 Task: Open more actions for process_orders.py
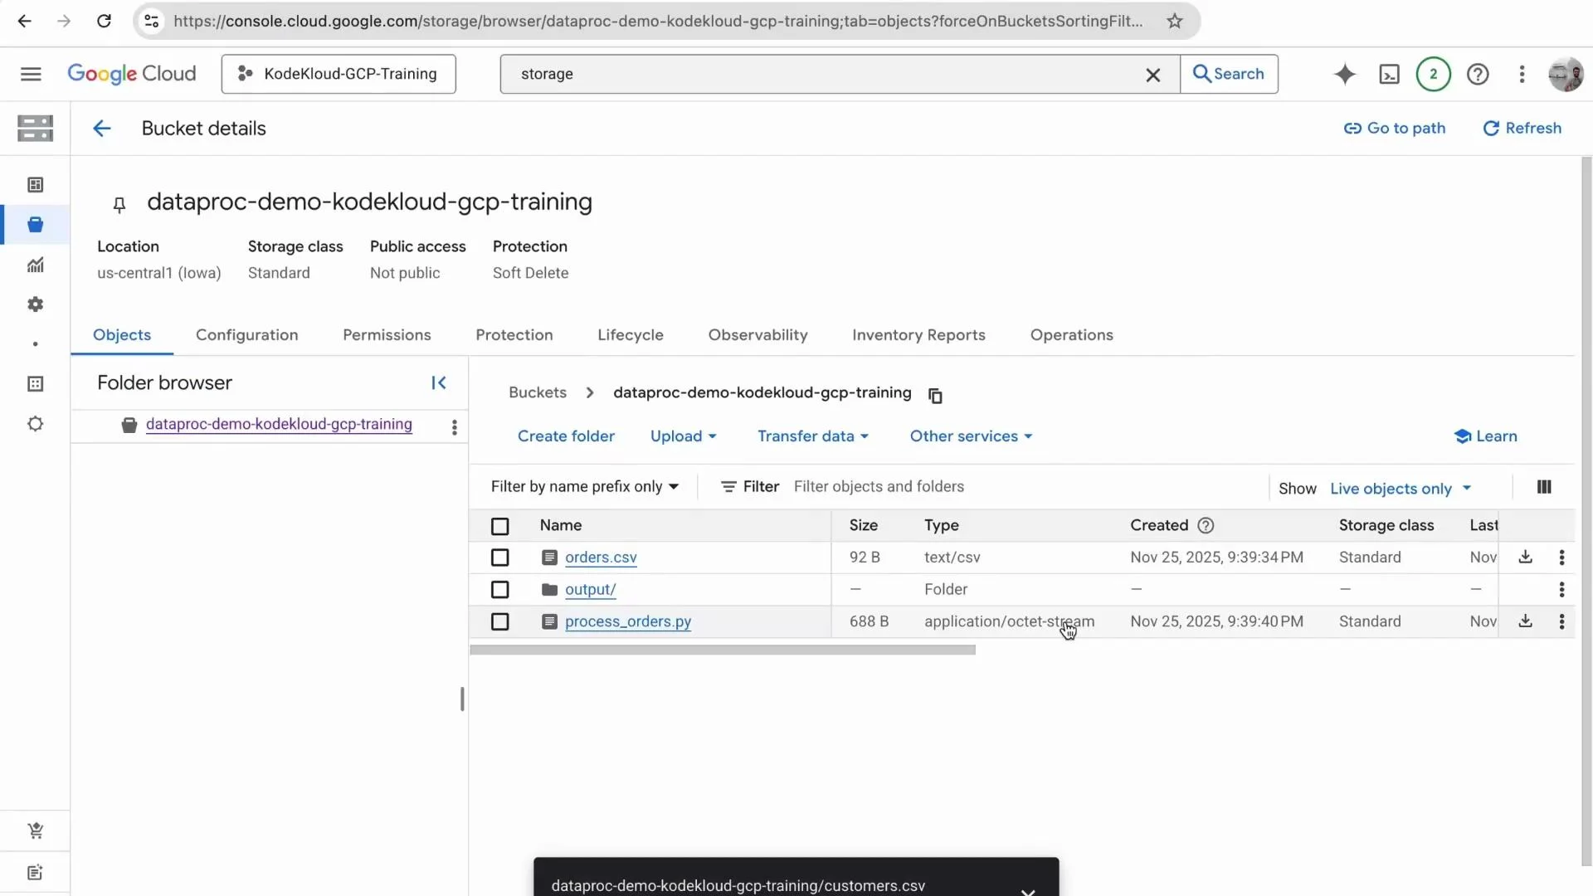[x=1561, y=621]
